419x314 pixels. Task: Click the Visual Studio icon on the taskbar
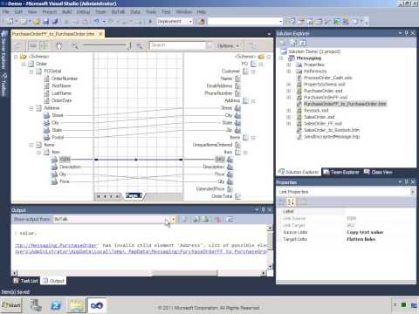(x=97, y=305)
